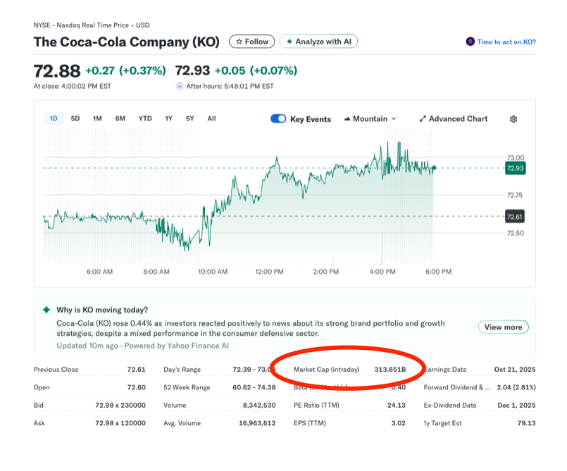Screen dimensions: 567x471
Task: Open the Advanced Chart expand icon
Action: point(423,119)
